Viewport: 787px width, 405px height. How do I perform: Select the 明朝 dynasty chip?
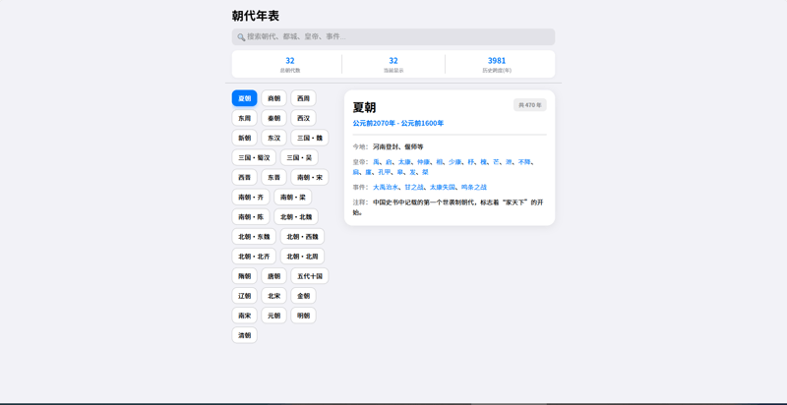pyautogui.click(x=304, y=316)
